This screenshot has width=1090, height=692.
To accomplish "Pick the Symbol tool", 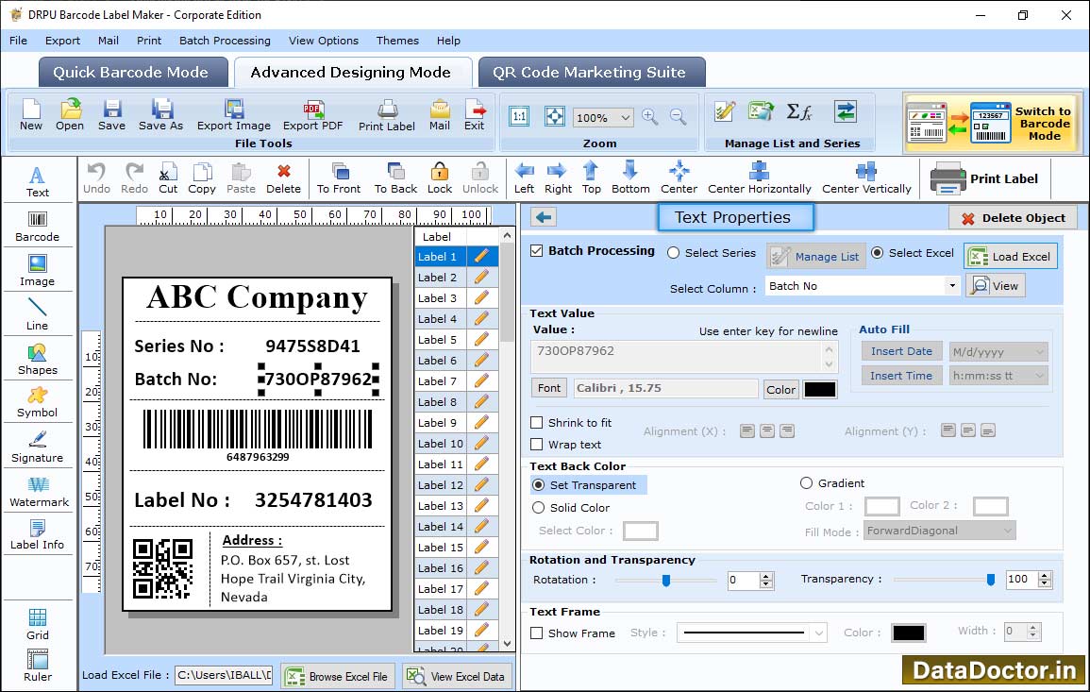I will [38, 403].
